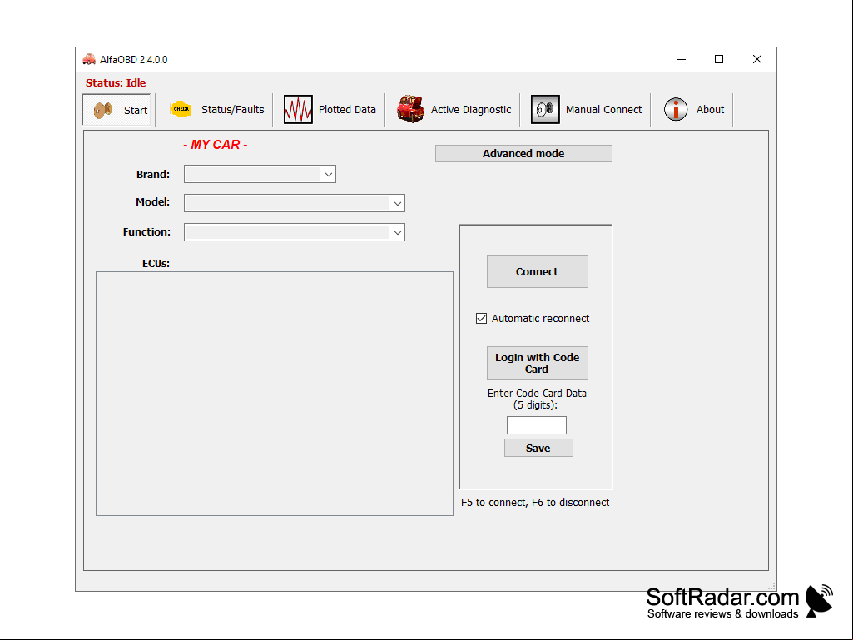Click the red engine Active Diagnostic icon
Image resolution: width=853 pixels, height=640 pixels.
(x=410, y=109)
